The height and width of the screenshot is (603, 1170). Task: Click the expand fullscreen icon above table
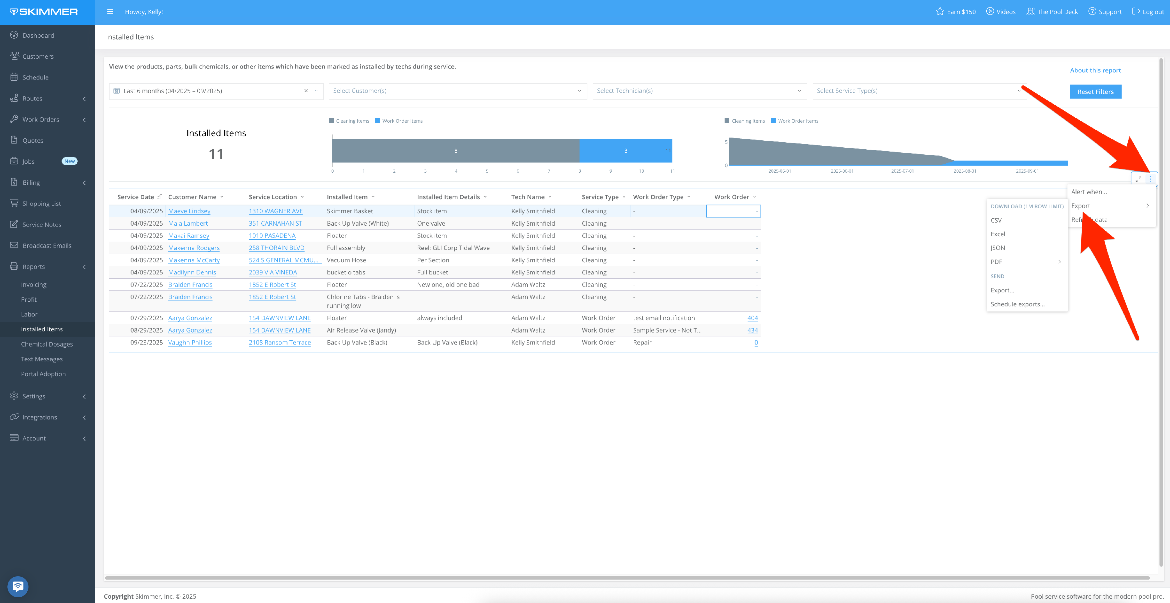click(x=1138, y=179)
